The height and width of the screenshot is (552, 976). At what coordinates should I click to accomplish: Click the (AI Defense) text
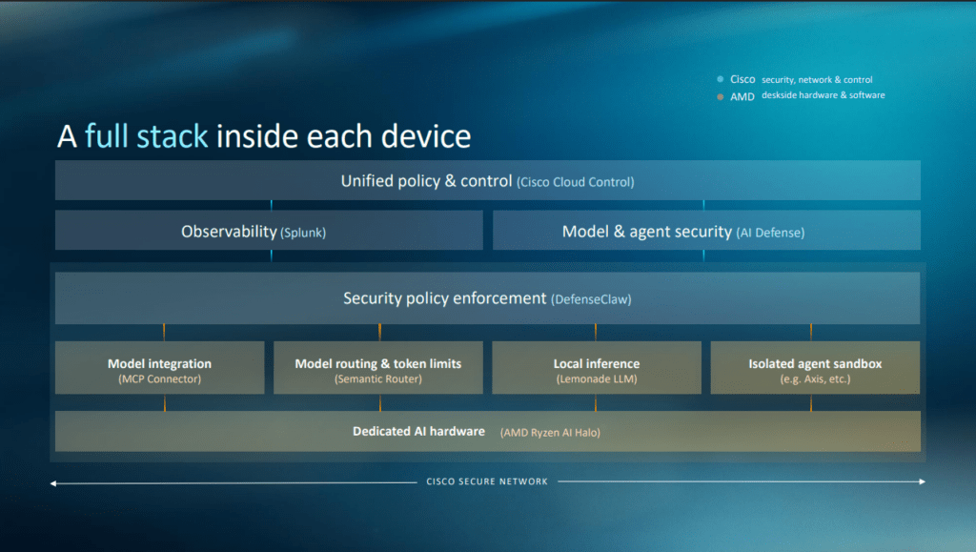(x=770, y=233)
